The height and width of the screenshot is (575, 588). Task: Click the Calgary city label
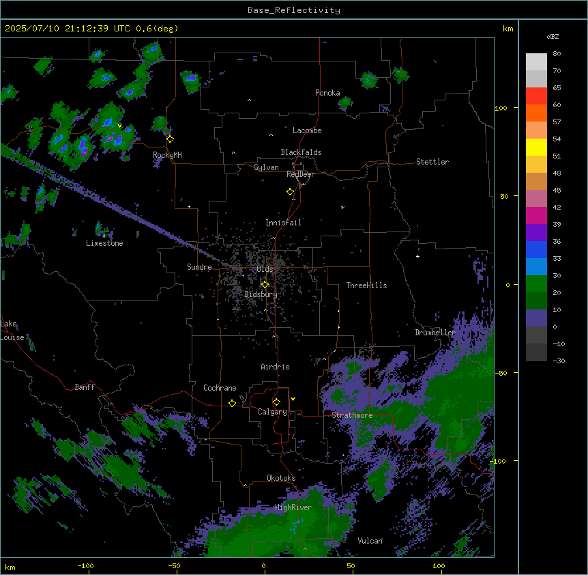point(273,412)
